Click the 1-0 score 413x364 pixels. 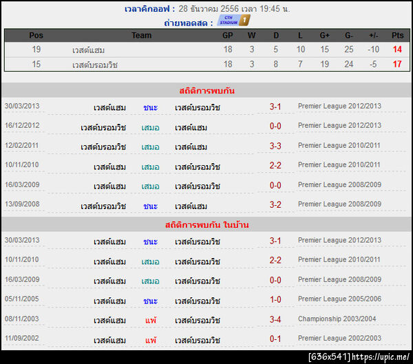tap(275, 299)
